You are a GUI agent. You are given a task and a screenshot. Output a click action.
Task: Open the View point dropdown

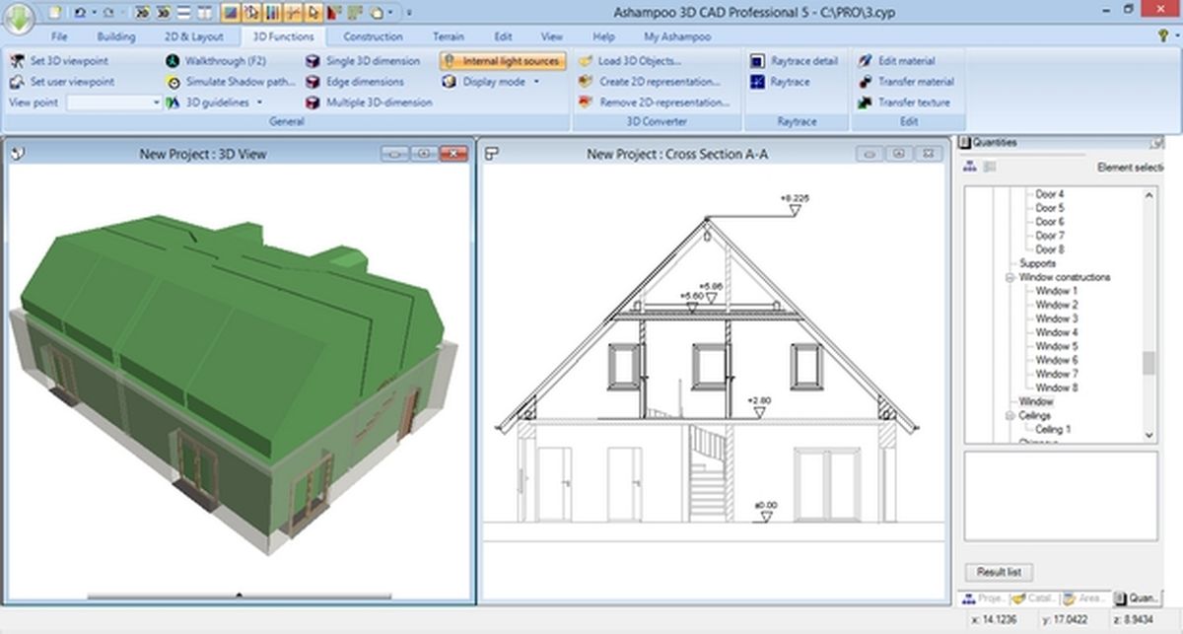156,102
